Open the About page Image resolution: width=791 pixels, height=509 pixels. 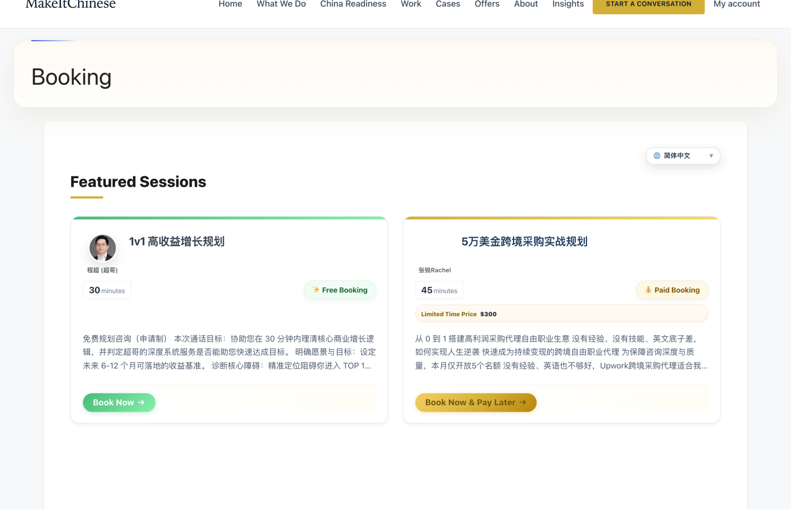click(526, 4)
